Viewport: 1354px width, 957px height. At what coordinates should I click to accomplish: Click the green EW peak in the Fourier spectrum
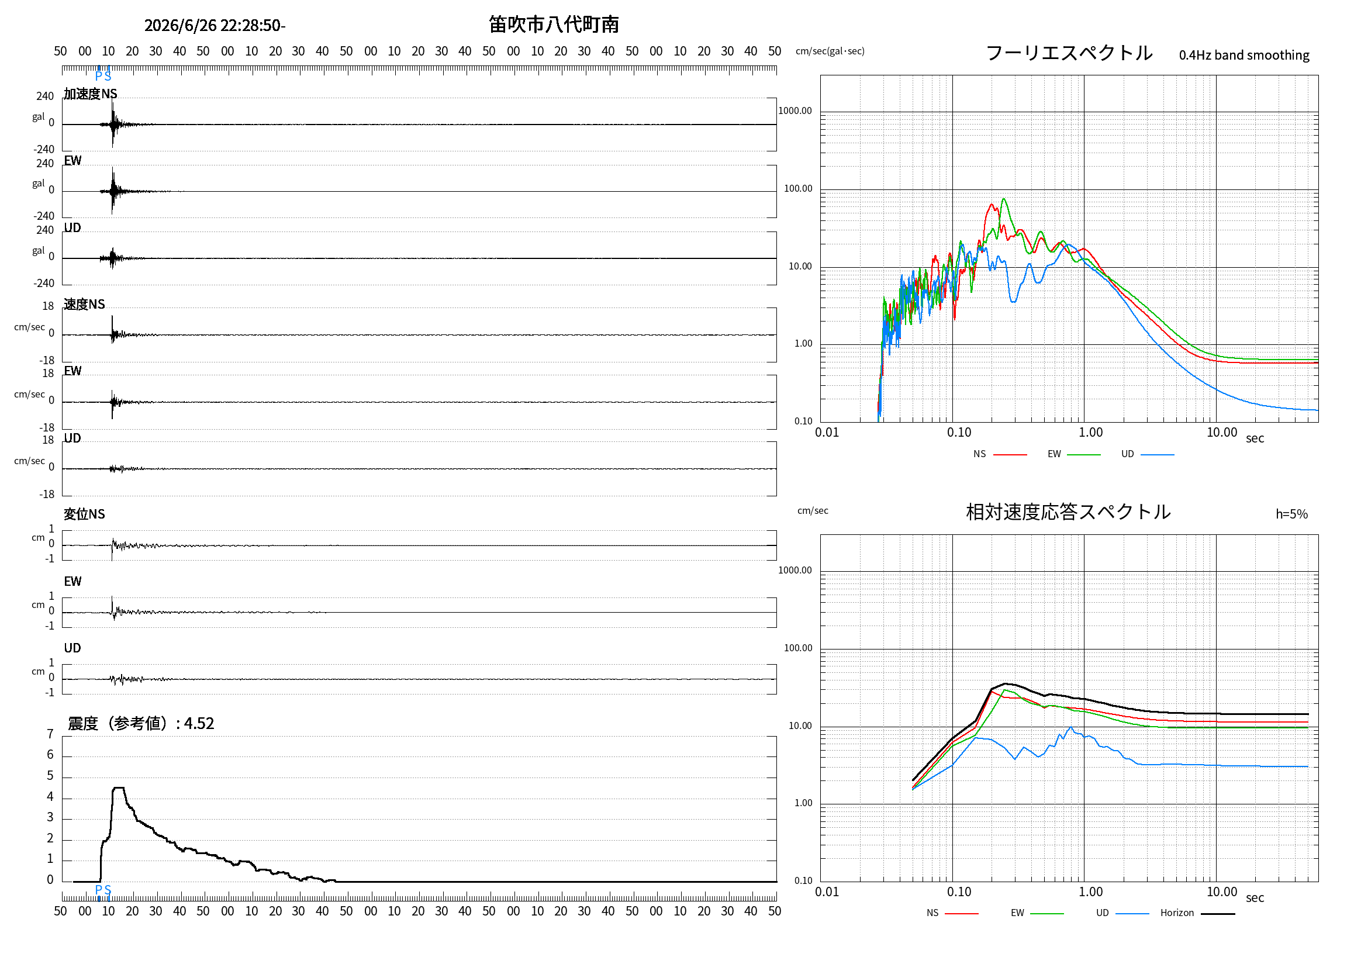[1004, 200]
